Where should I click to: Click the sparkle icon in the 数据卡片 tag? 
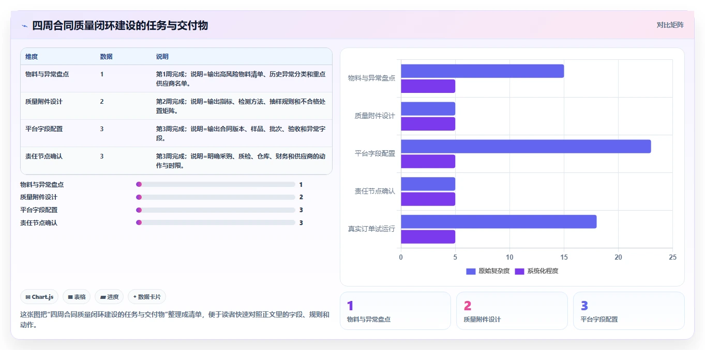click(x=135, y=297)
